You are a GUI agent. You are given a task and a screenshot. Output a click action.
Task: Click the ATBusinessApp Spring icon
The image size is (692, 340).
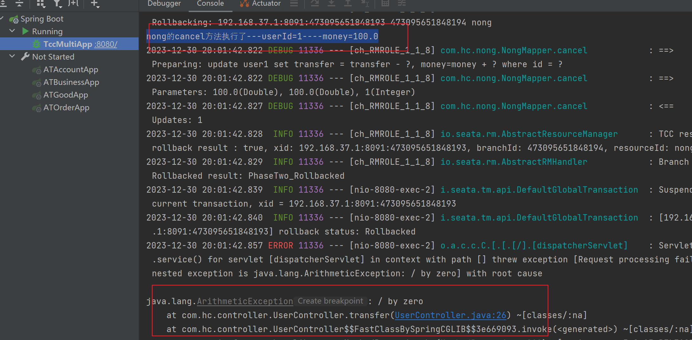tap(37, 83)
